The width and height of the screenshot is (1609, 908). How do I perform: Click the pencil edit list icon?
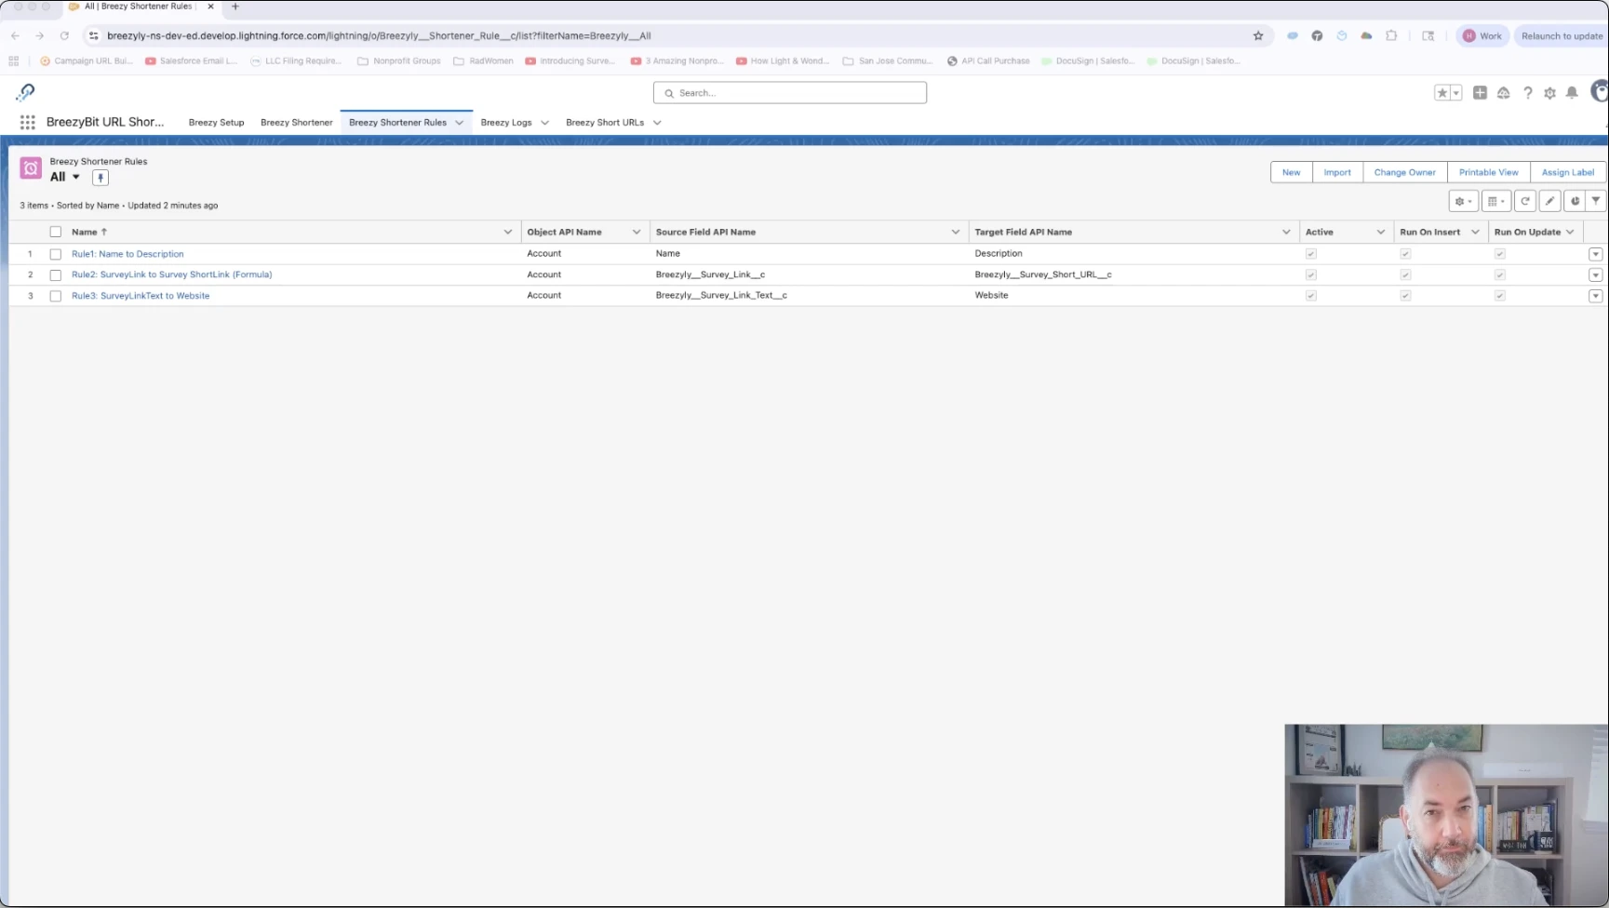(x=1549, y=201)
